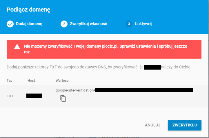The image size is (209, 138).
Task: Open the Zweryfikuj własność step label
Action: tap(88, 24)
